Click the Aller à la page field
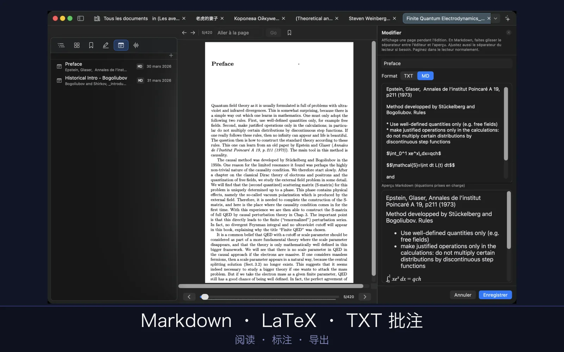Viewport: 564px width, 352px height. click(x=239, y=33)
